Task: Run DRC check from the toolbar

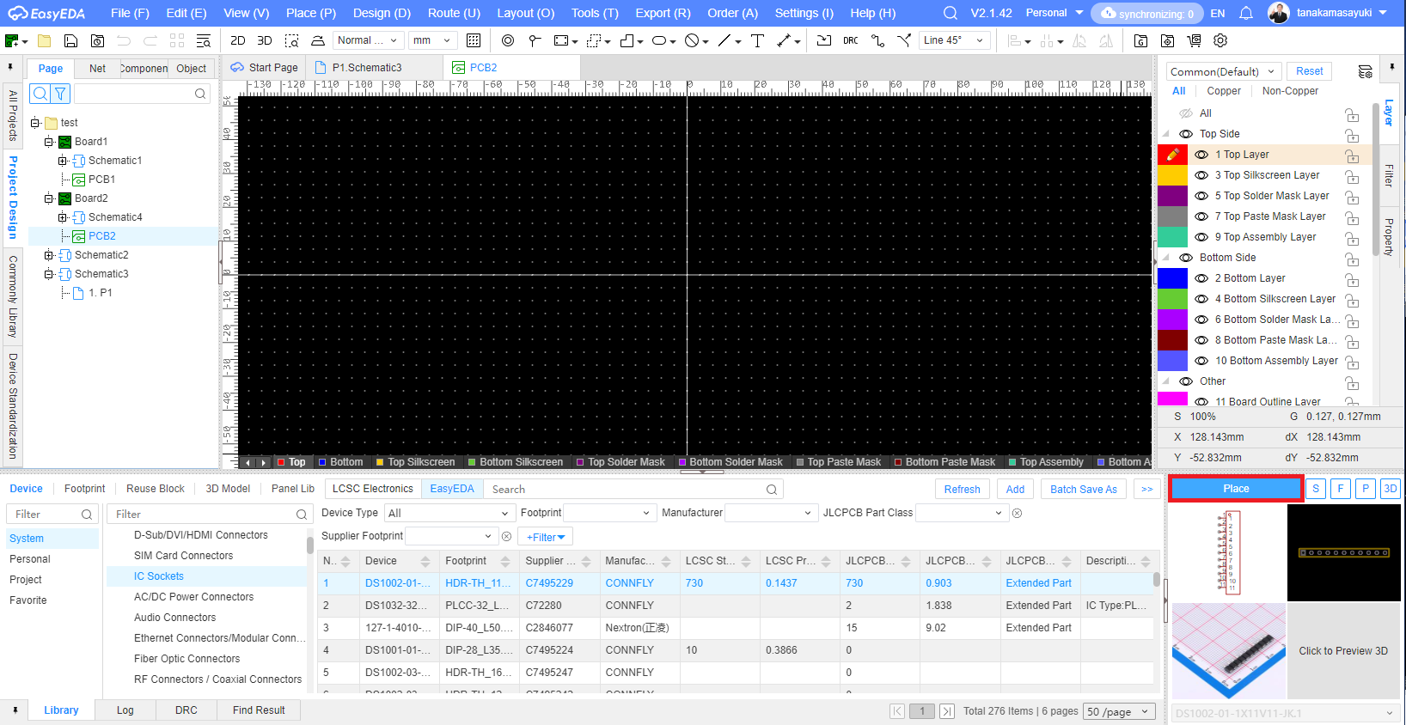Action: [x=850, y=40]
